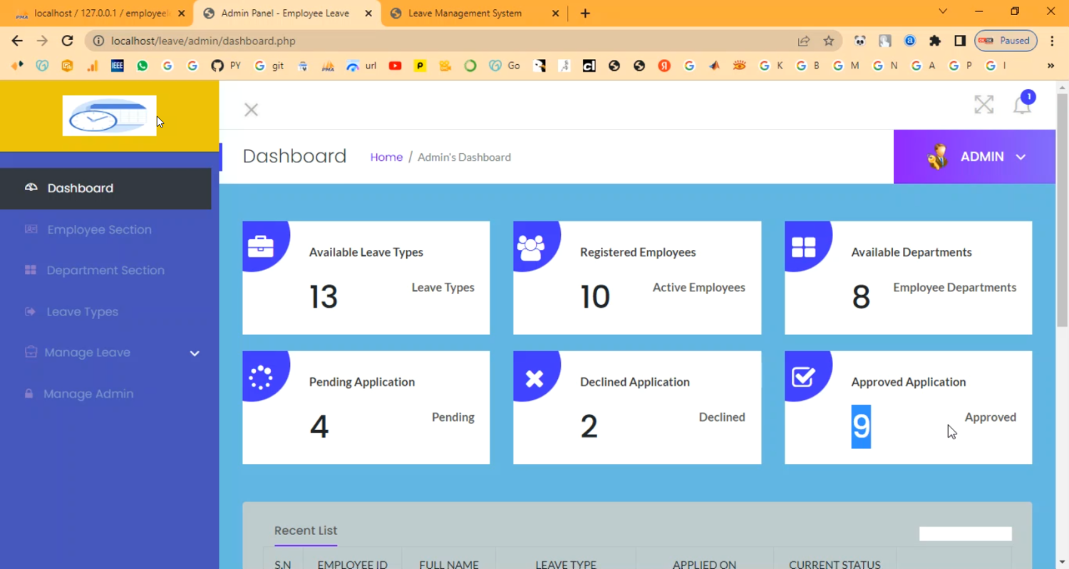Open the YouTube bookmark icon

click(395, 66)
